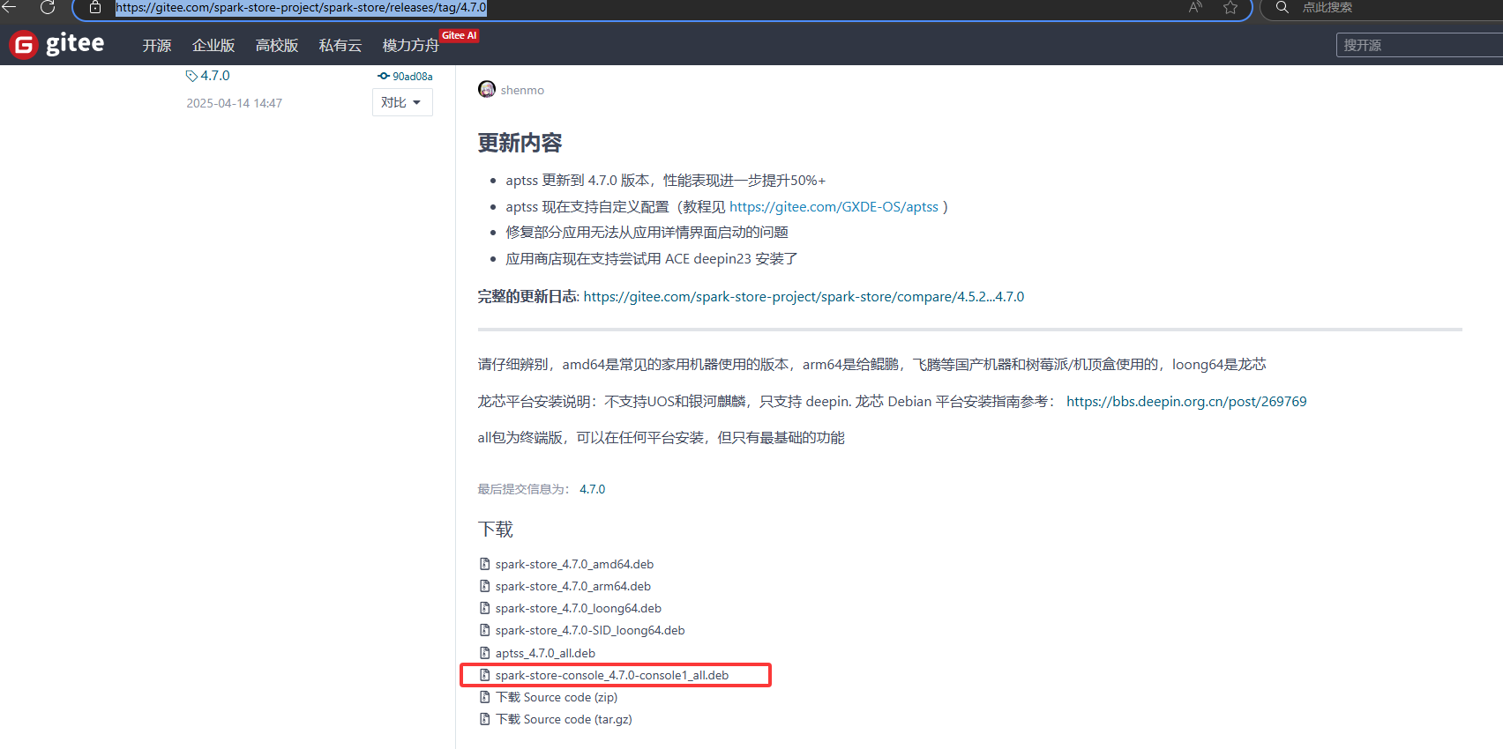This screenshot has width=1503, height=749.
Task: Reload the page with the refresh icon
Action: click(x=48, y=7)
